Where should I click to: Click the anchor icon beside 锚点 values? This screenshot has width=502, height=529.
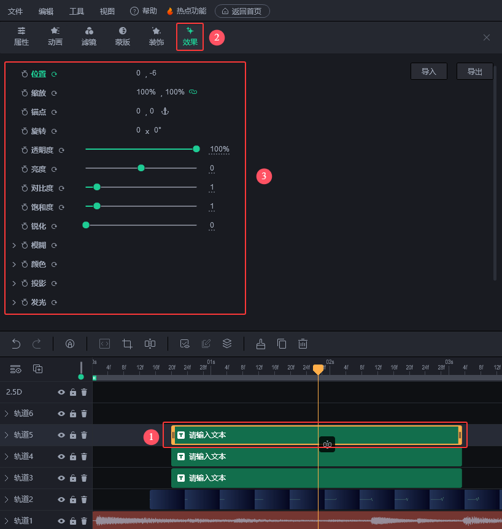[x=164, y=112]
